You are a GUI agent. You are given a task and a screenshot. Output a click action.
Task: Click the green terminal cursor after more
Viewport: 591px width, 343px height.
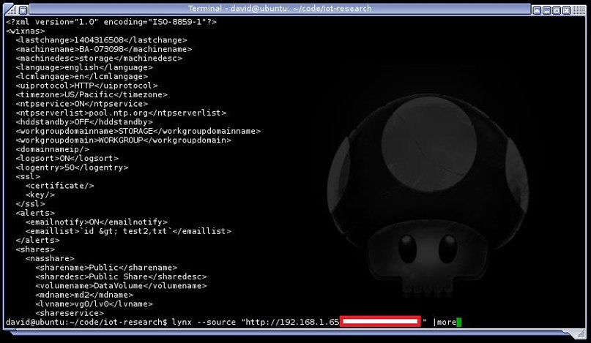[x=458, y=323]
